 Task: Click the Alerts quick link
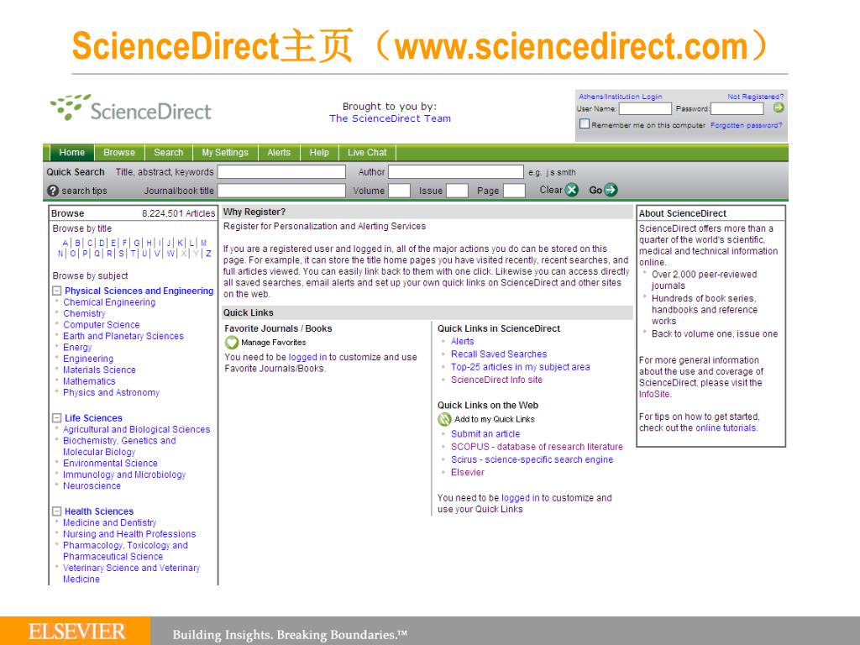coord(463,341)
